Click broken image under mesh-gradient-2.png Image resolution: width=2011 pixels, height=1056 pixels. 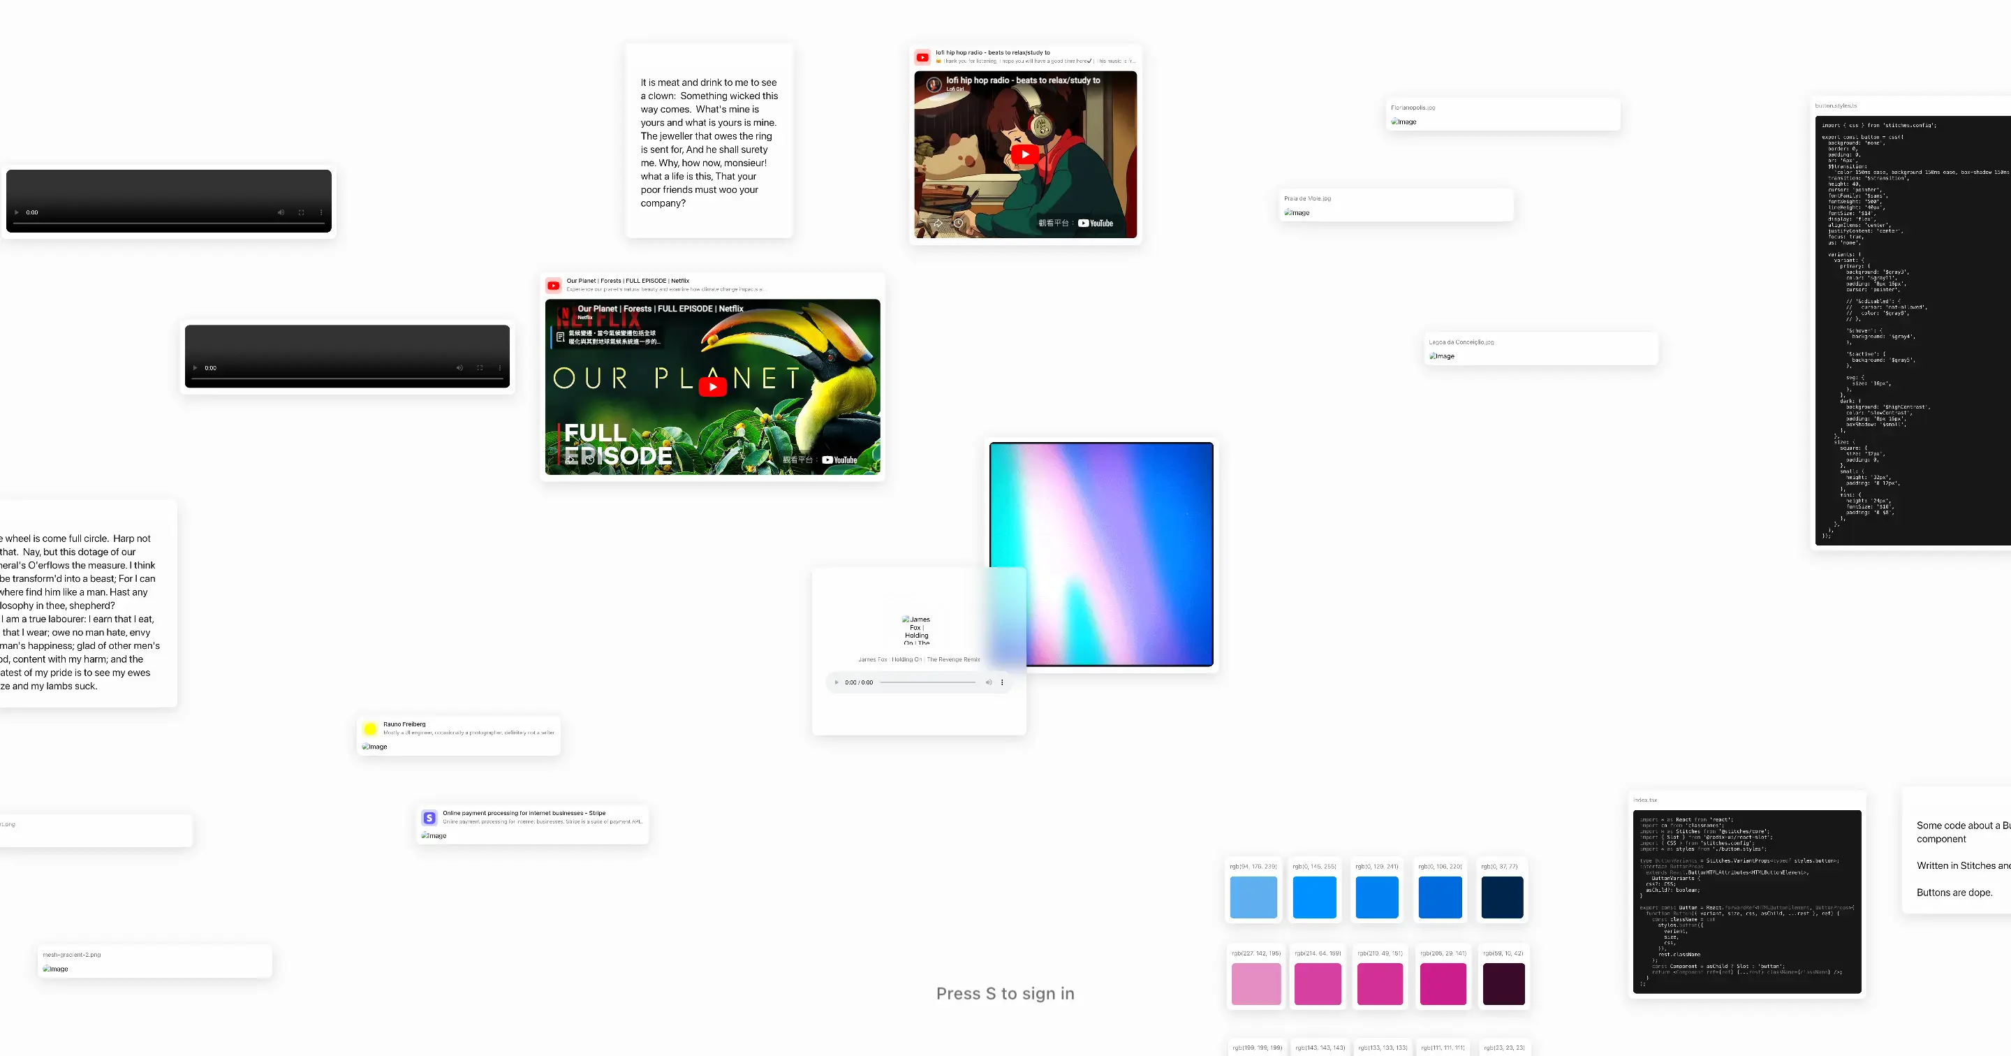tap(55, 969)
